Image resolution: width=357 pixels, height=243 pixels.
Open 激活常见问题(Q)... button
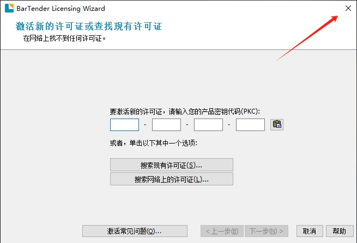[x=135, y=231]
